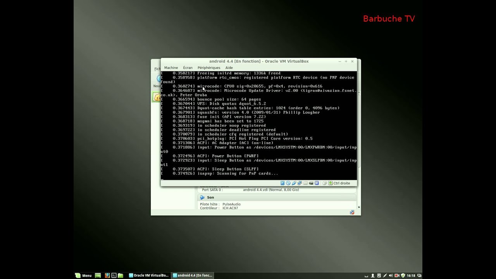Click the workspace switcher icon at panel end
The width and height of the screenshot is (496, 279).
tap(419, 276)
